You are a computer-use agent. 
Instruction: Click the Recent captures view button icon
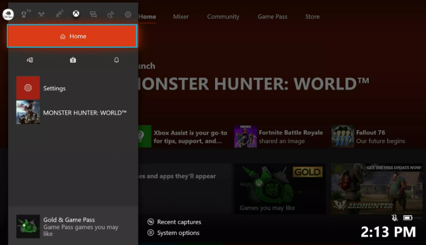151,222
